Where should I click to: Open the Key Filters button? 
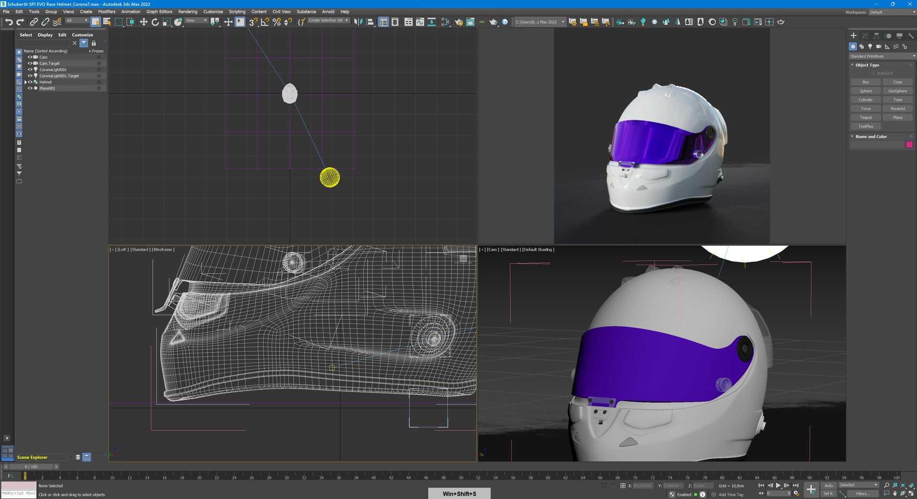coord(863,494)
